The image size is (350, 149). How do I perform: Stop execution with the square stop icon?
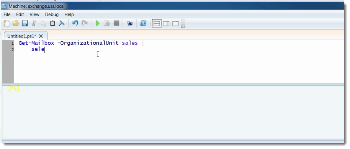tap(116, 23)
